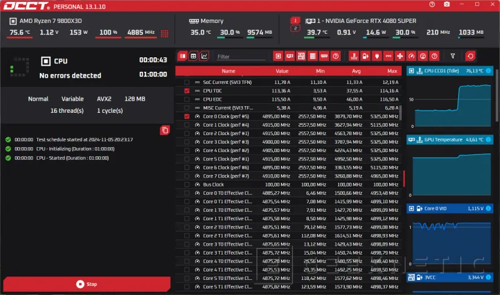Sort table by Name column header
Screen dimensions: 500x295
click(x=229, y=71)
